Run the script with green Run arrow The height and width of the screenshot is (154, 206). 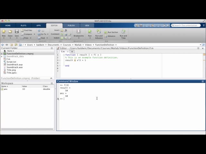(x=90, y=31)
